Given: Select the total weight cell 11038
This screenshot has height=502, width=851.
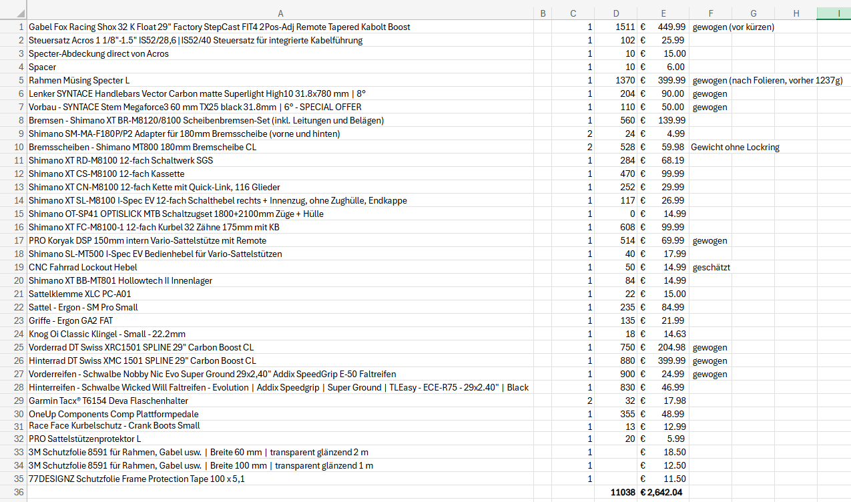Looking at the screenshot, I should coord(615,493).
